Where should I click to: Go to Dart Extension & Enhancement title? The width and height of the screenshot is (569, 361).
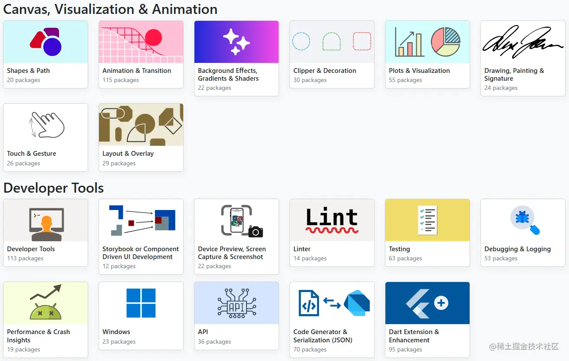tap(414, 336)
